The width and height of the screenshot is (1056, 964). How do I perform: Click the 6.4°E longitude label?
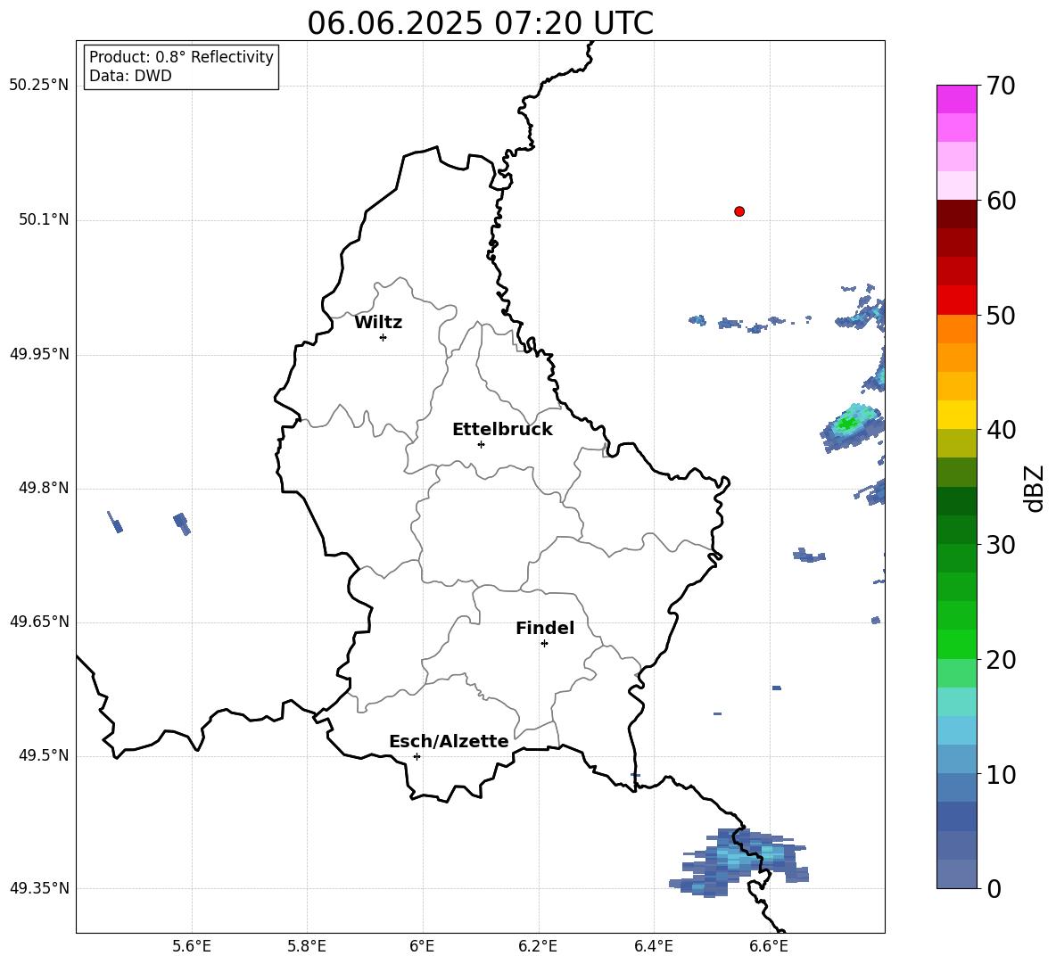[x=653, y=946]
